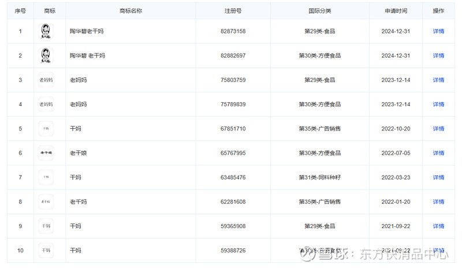Screen dimensions: 462x268
Task: View 详情 for registration 67851710
Action: click(x=438, y=129)
